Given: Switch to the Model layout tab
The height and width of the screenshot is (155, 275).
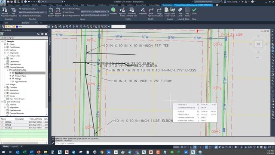Looking at the screenshot, I should point(6,146).
